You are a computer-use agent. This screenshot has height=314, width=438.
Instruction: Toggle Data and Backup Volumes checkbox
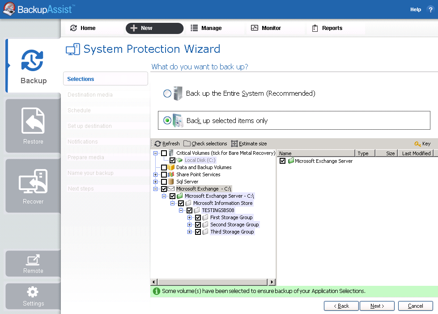164,167
